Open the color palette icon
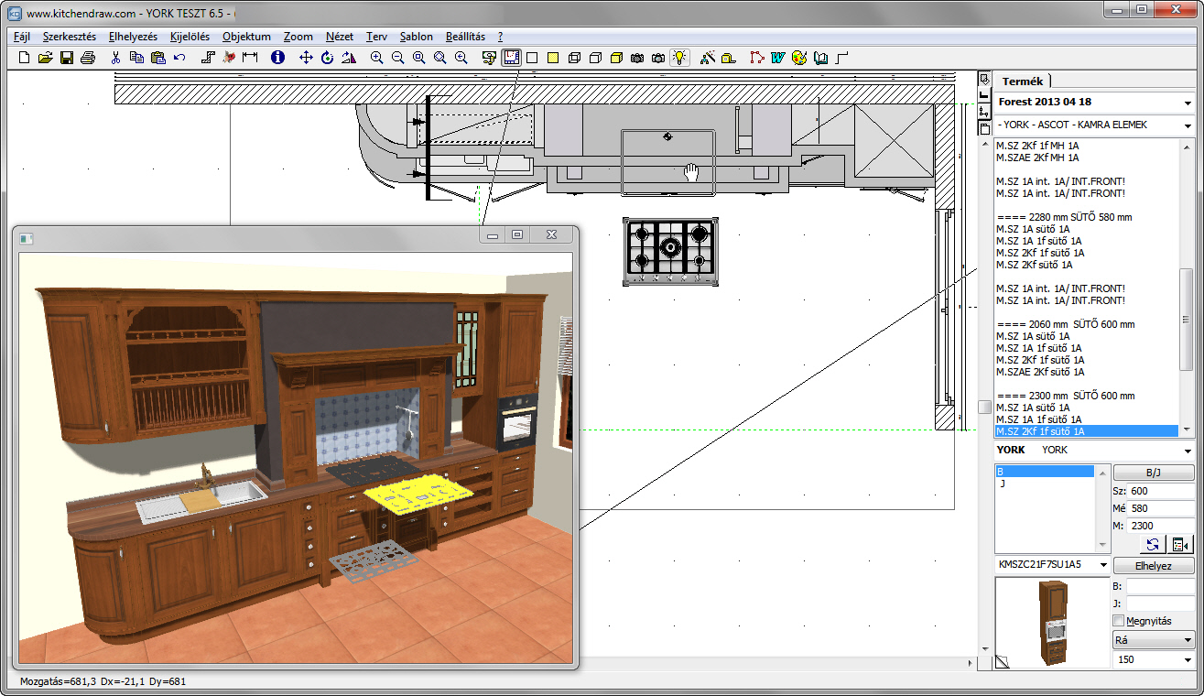The height and width of the screenshot is (696, 1204). [798, 58]
